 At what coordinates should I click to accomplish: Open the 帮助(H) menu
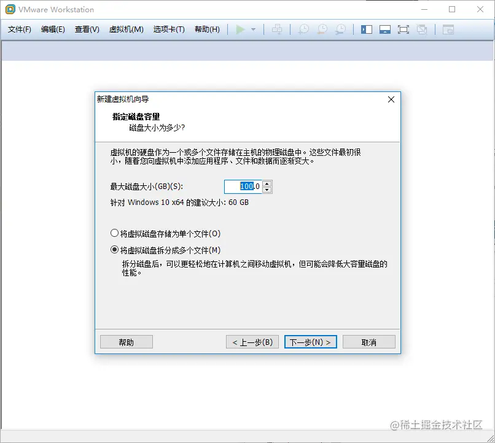coord(207,29)
